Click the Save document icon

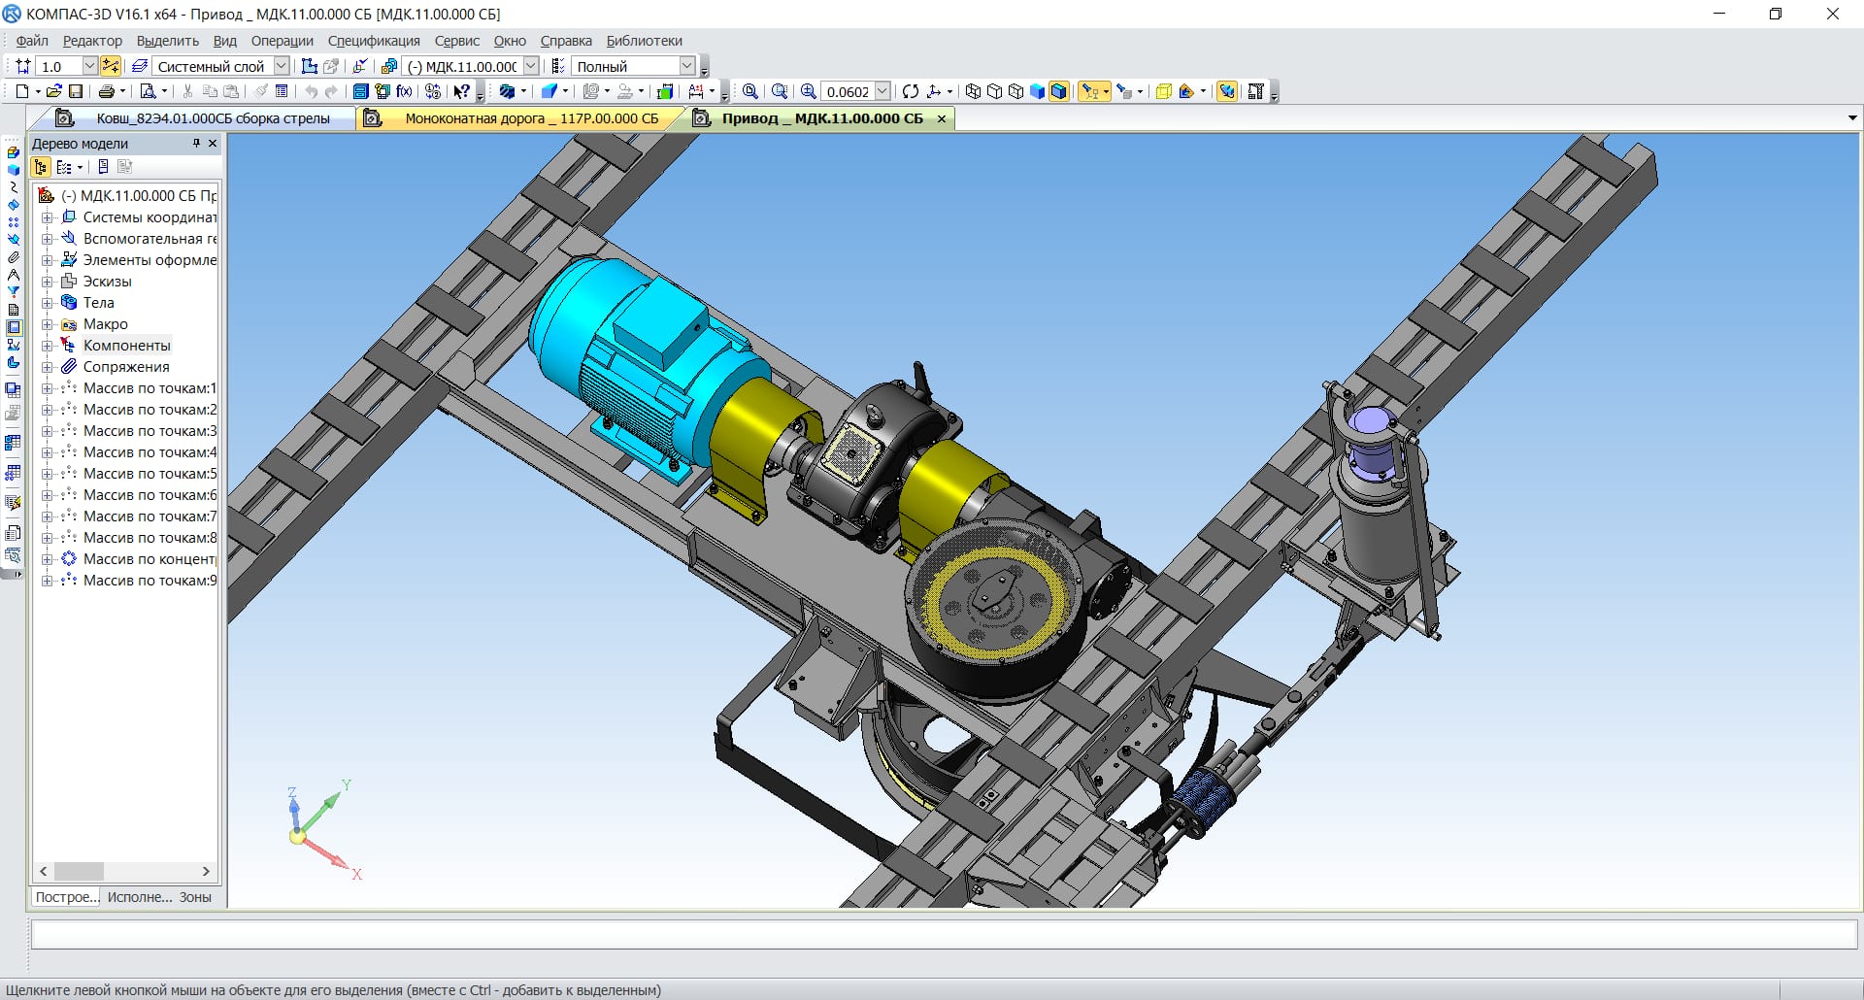(76, 91)
